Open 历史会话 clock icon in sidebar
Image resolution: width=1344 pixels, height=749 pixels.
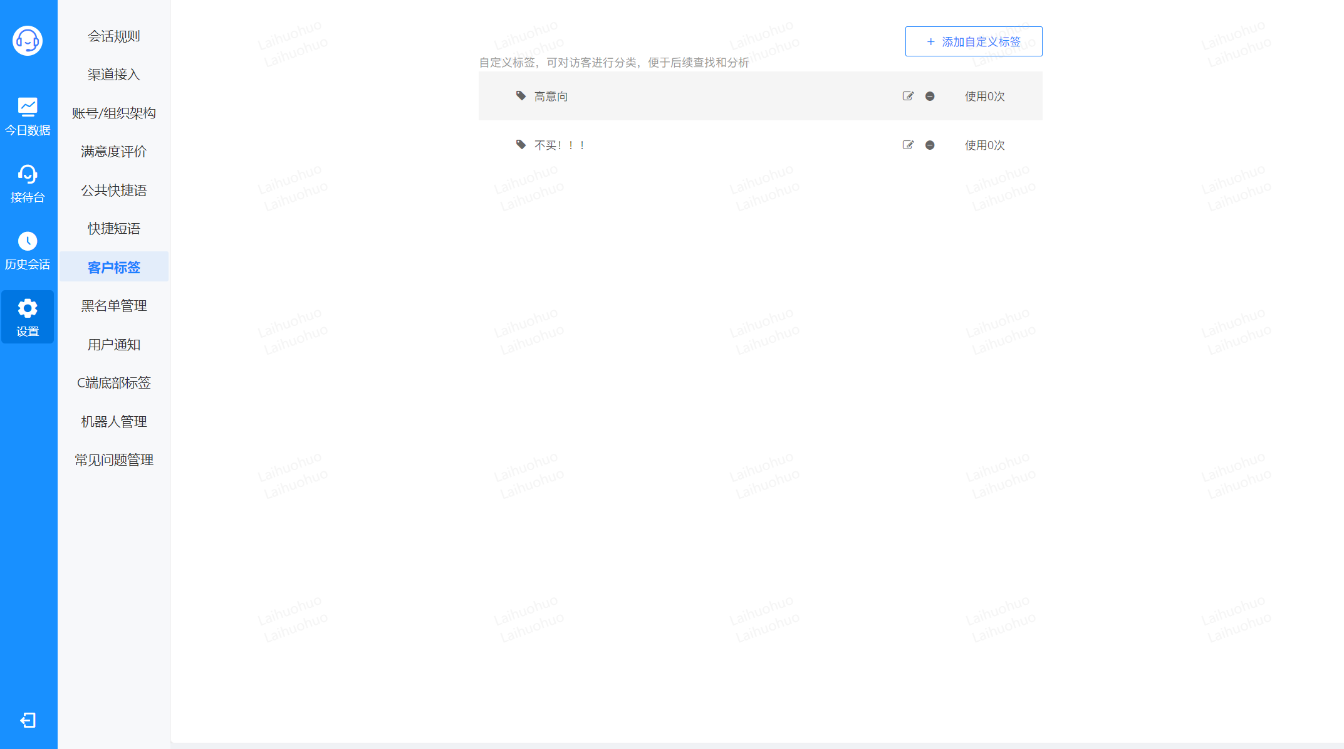28,241
